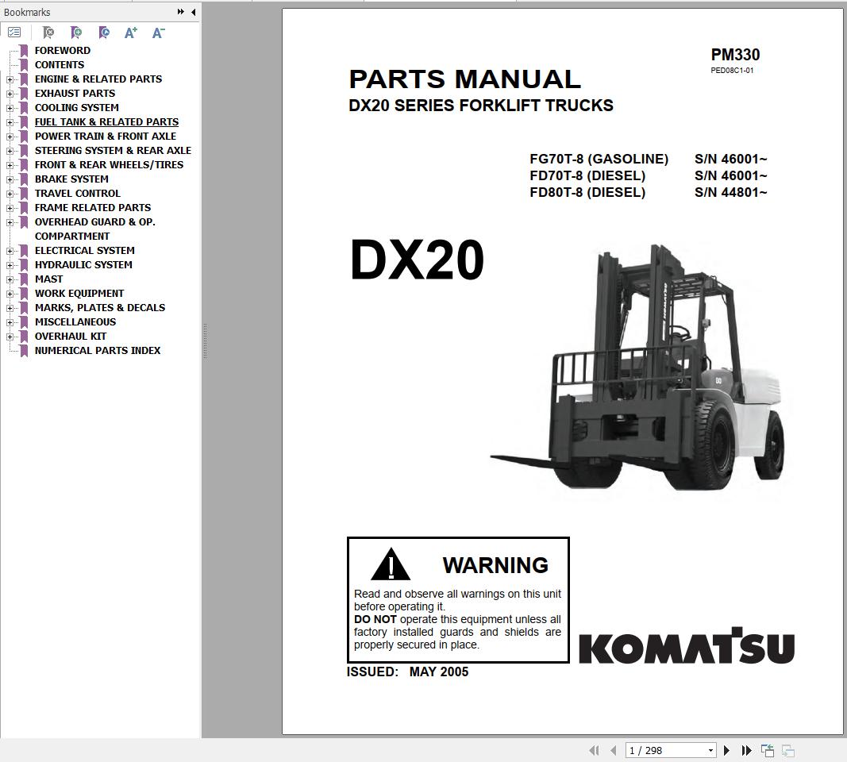The image size is (847, 762).
Task: Open the page number dropdown arrow
Action: 712,749
